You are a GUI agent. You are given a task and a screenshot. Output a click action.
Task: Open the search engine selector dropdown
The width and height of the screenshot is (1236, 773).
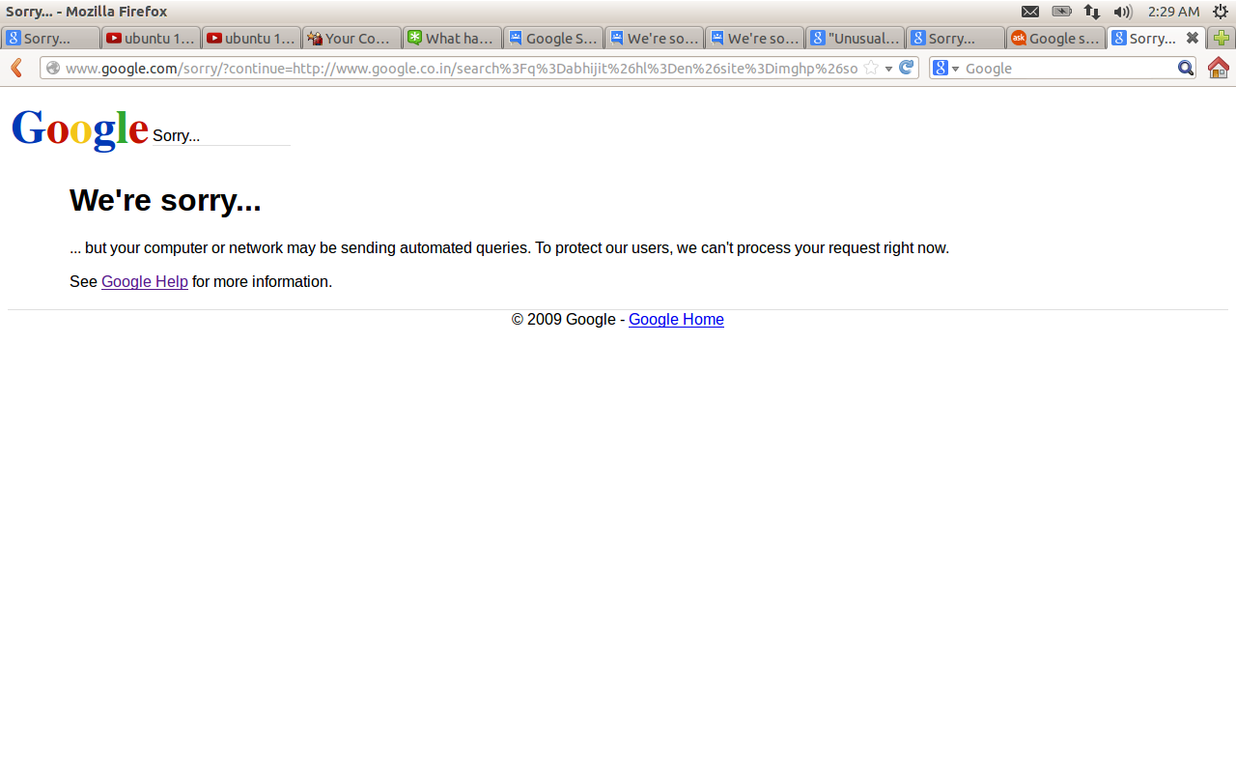(947, 68)
